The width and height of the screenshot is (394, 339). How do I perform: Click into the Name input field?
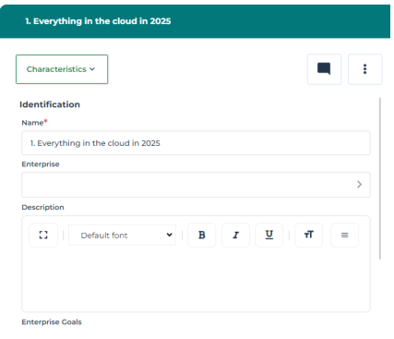point(196,143)
